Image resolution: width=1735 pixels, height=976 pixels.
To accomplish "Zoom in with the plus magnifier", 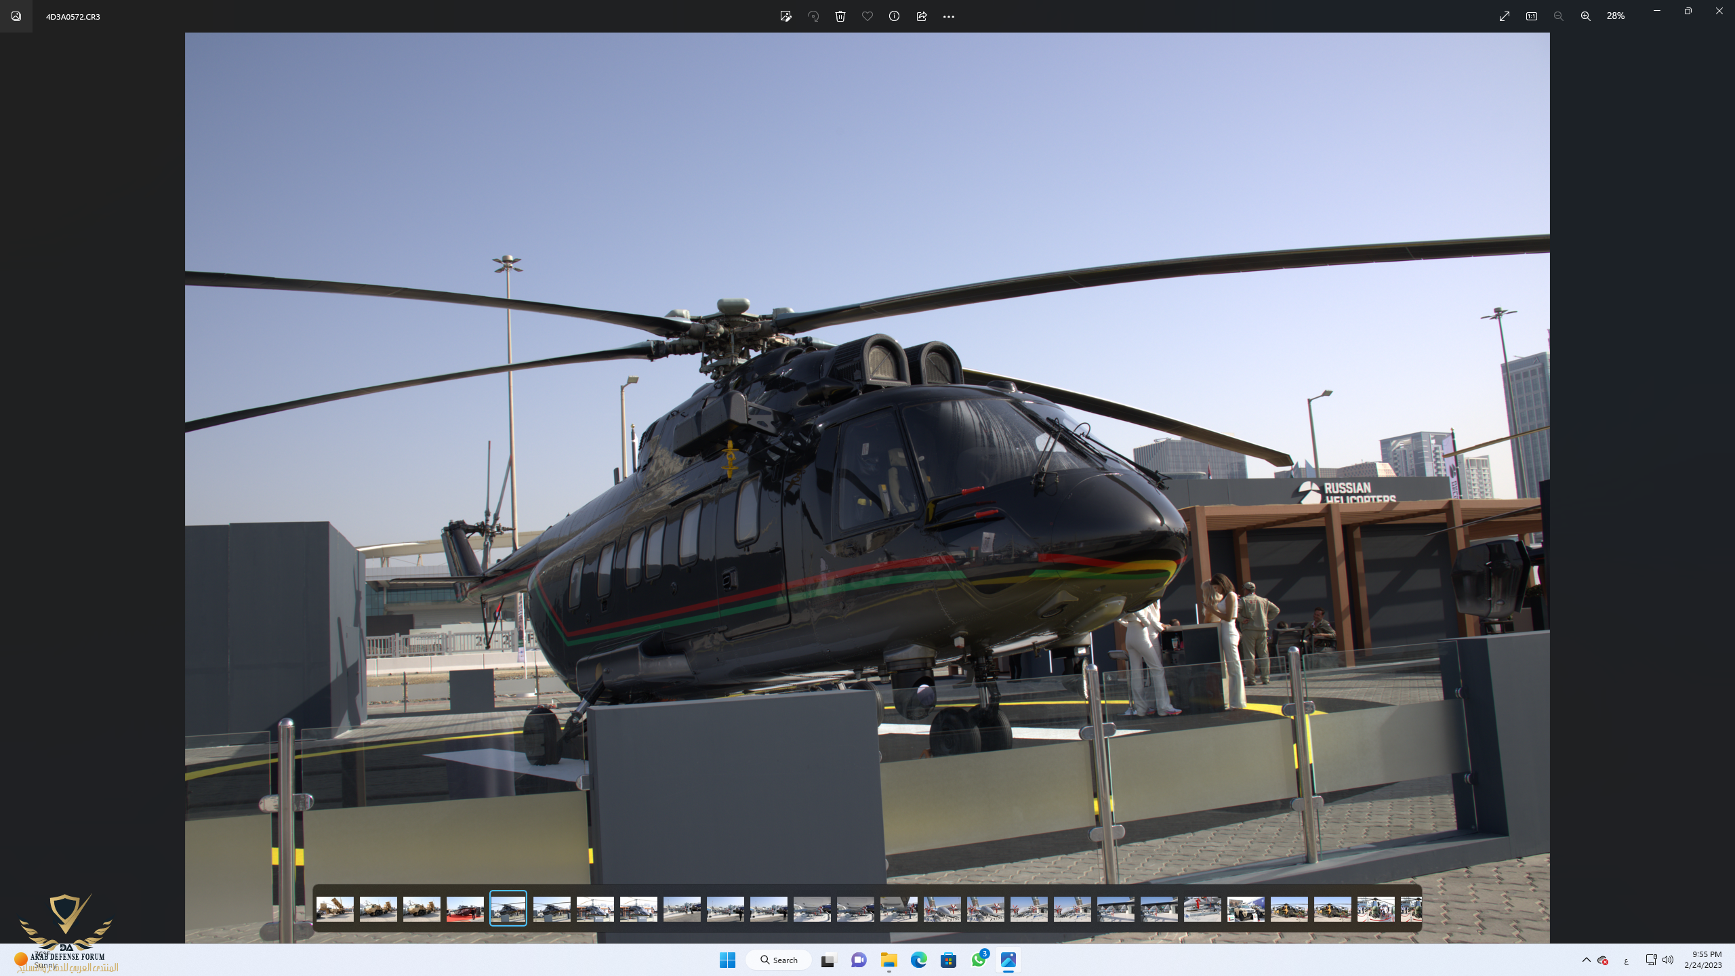I will click(x=1586, y=16).
